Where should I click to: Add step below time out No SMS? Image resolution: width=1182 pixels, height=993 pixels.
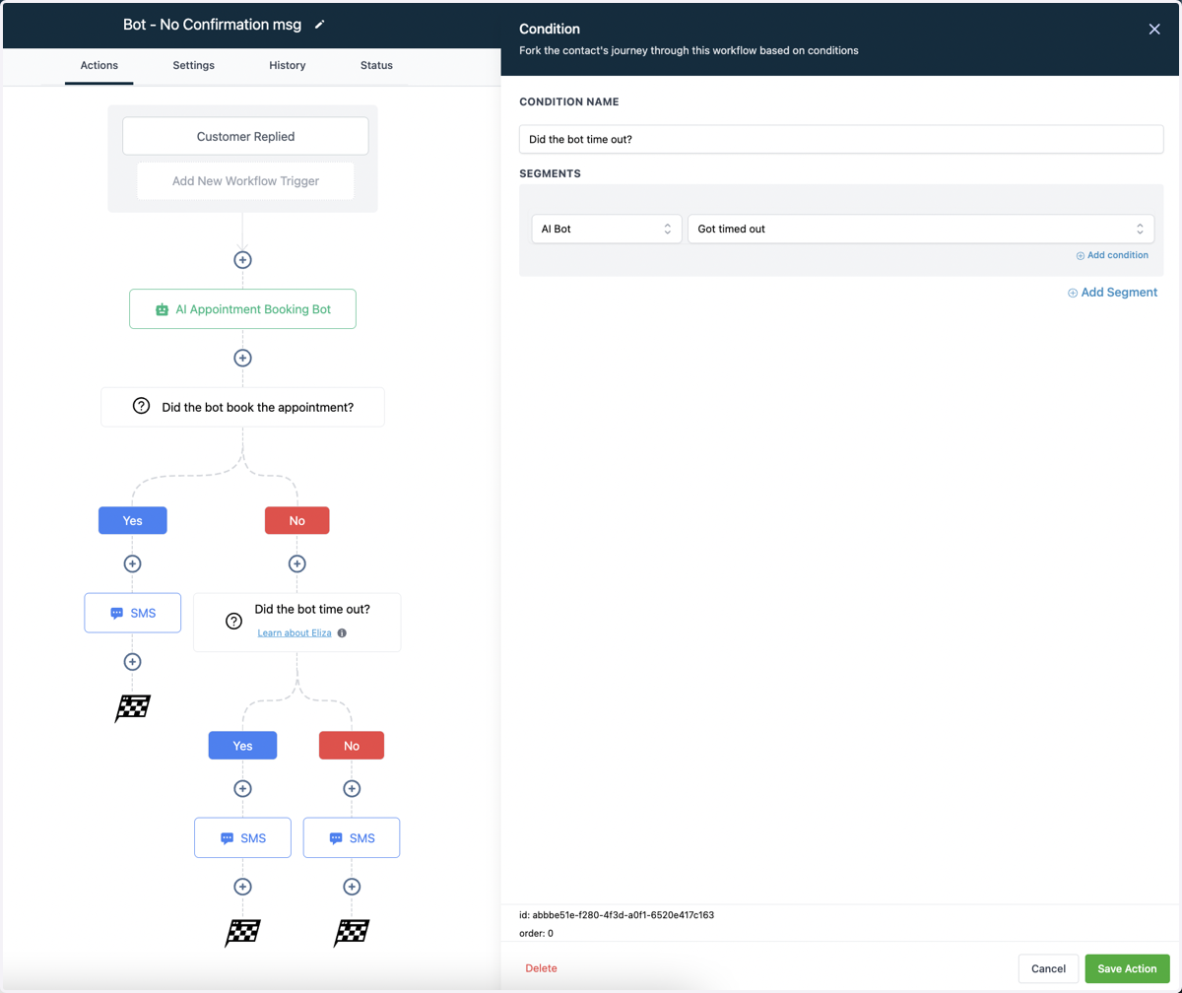[x=352, y=887]
